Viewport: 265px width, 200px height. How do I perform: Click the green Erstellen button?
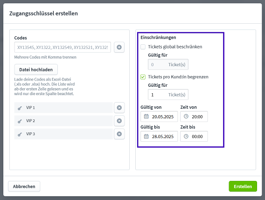pyautogui.click(x=243, y=186)
